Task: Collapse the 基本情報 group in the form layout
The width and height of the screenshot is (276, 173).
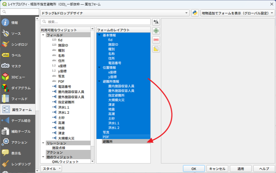Action: coord(99,35)
